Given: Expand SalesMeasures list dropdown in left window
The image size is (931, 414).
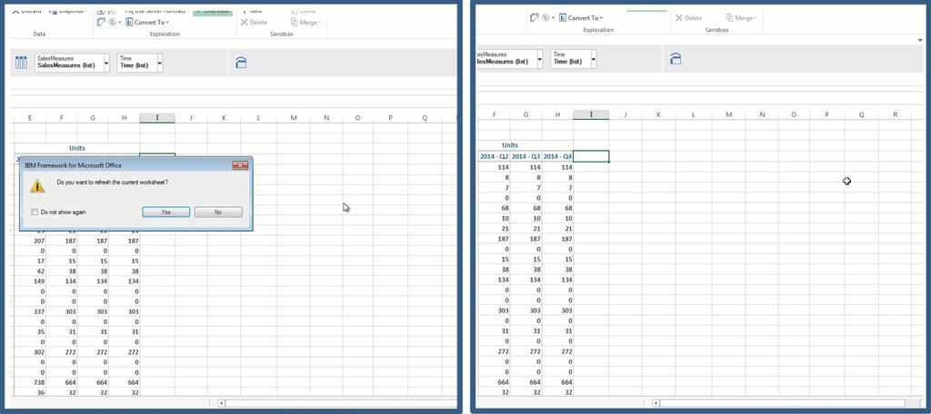Looking at the screenshot, I should [106, 63].
